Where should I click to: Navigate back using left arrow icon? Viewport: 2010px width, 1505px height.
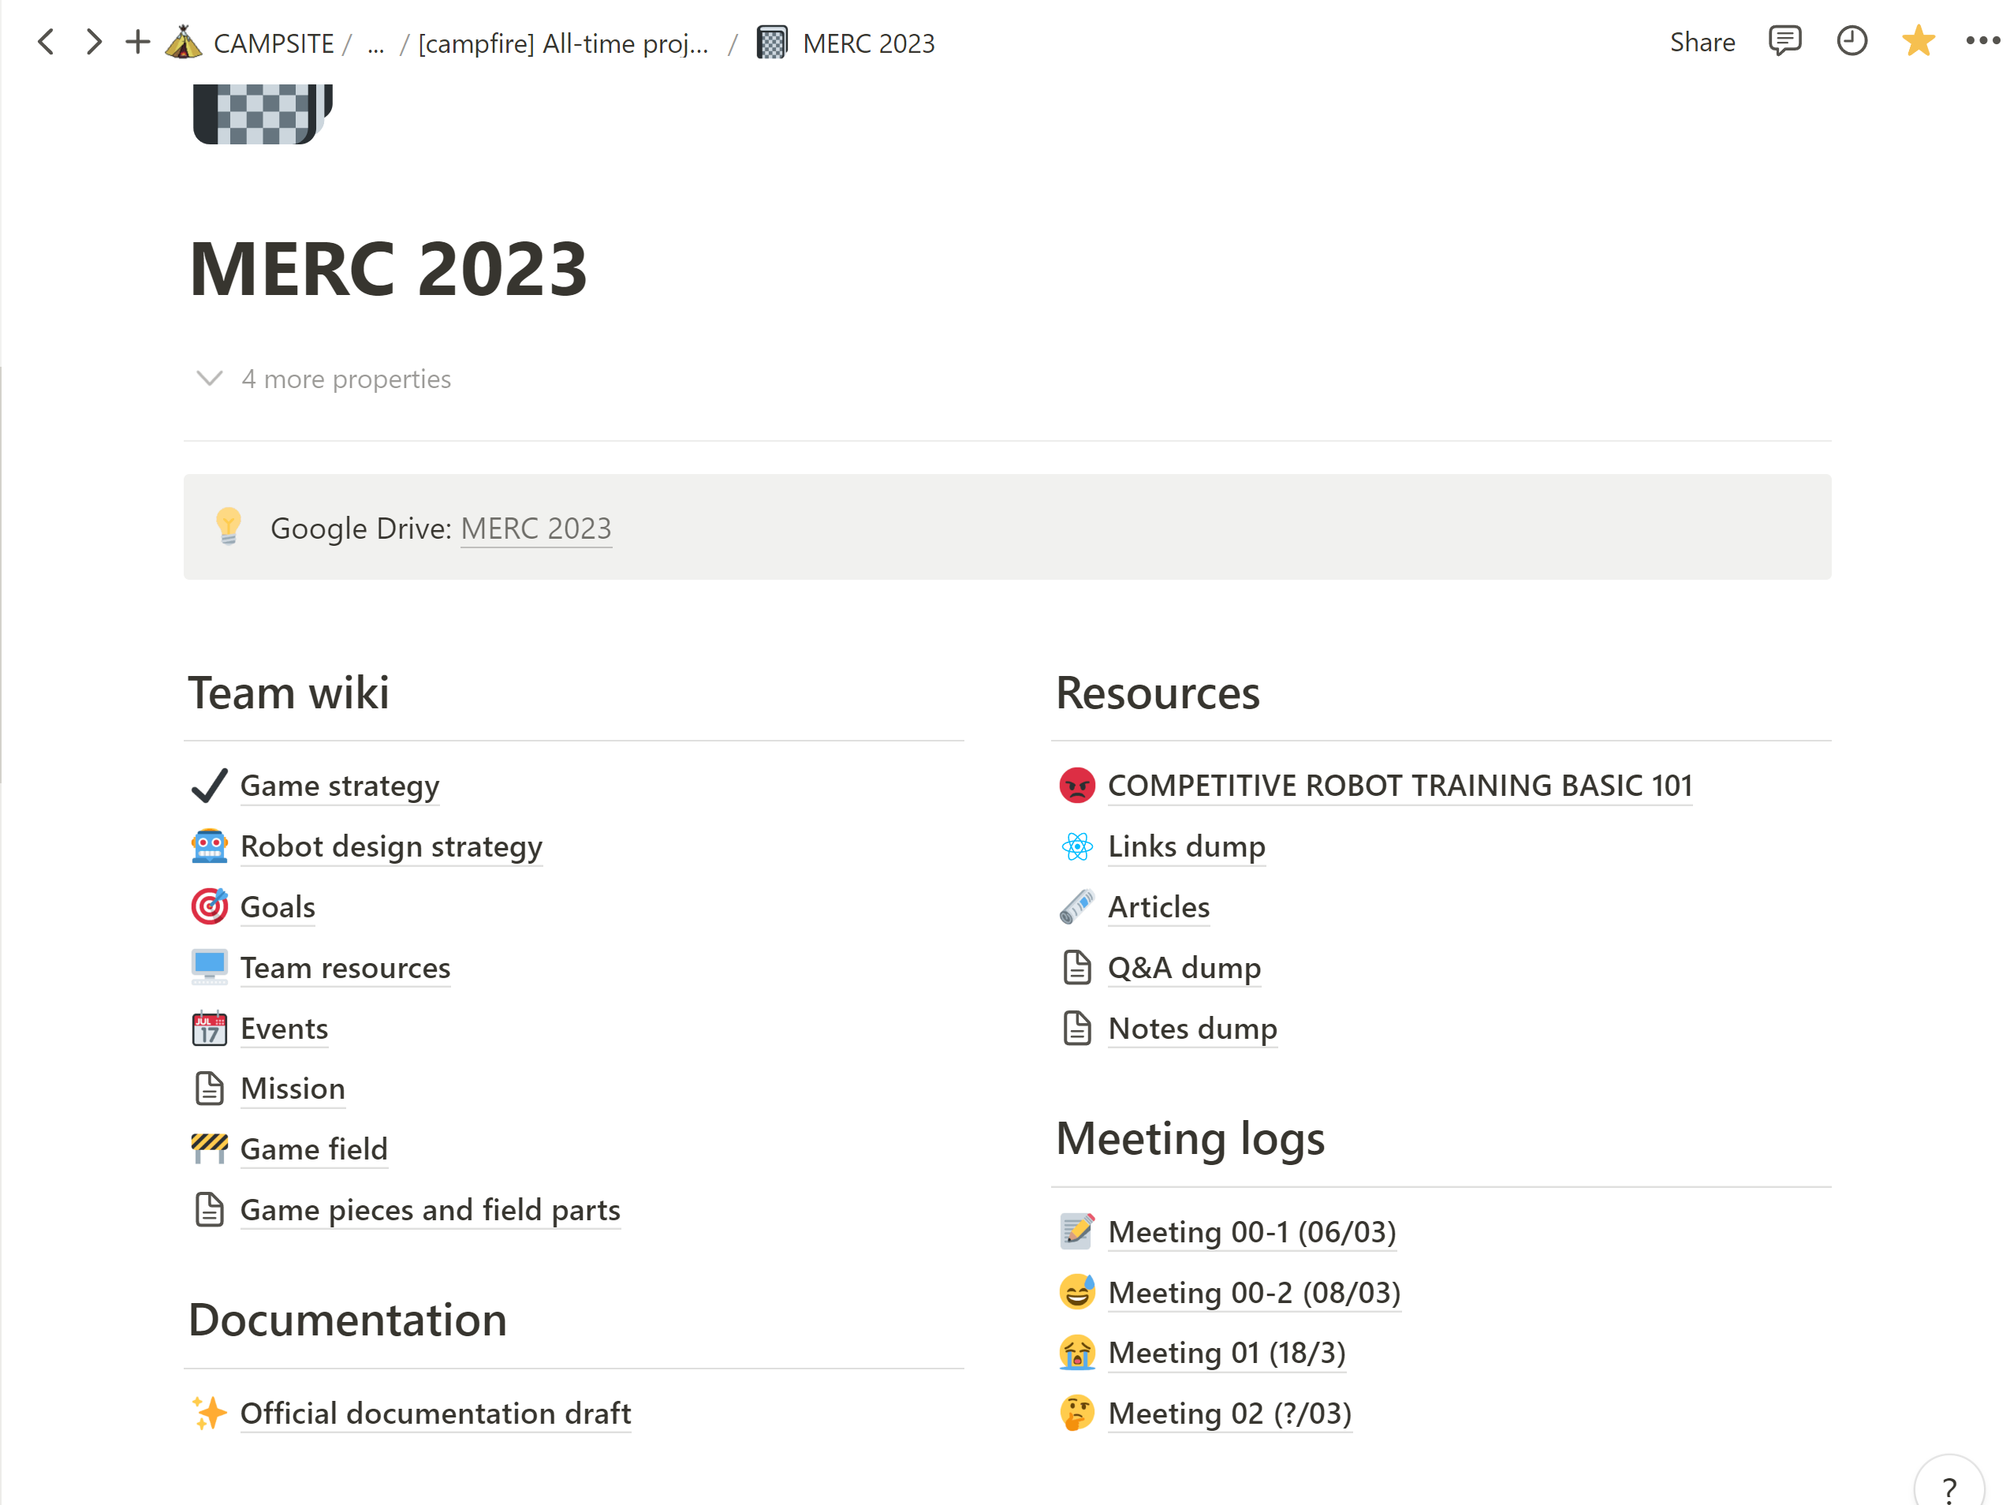(46, 43)
